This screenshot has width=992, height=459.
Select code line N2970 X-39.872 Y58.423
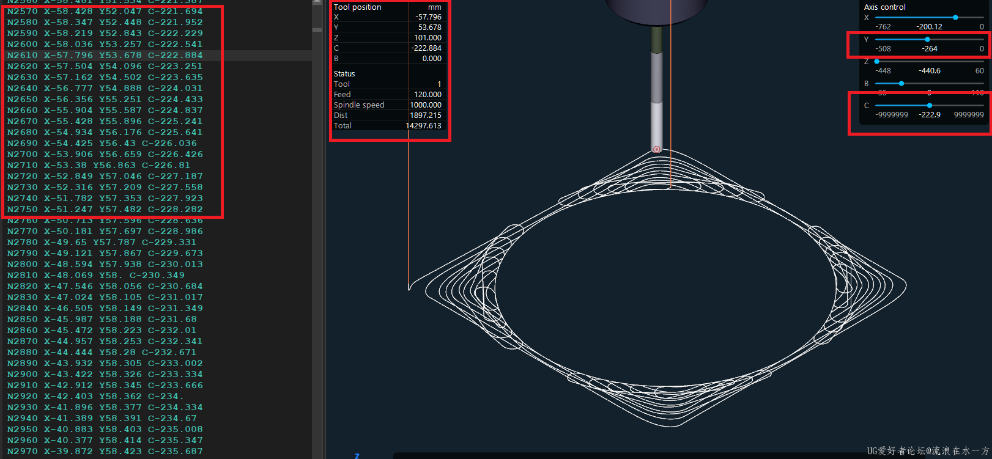point(105,451)
